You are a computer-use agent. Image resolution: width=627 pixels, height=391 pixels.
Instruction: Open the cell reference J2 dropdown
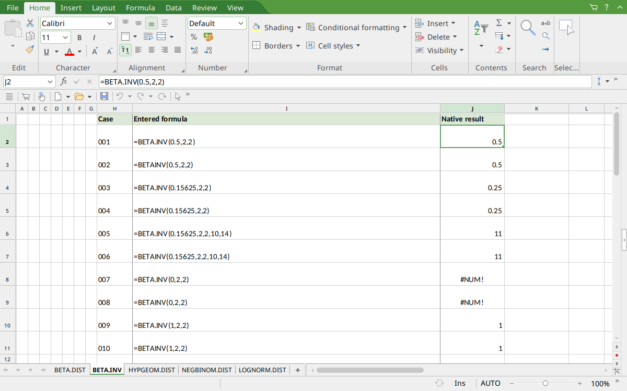pos(50,82)
